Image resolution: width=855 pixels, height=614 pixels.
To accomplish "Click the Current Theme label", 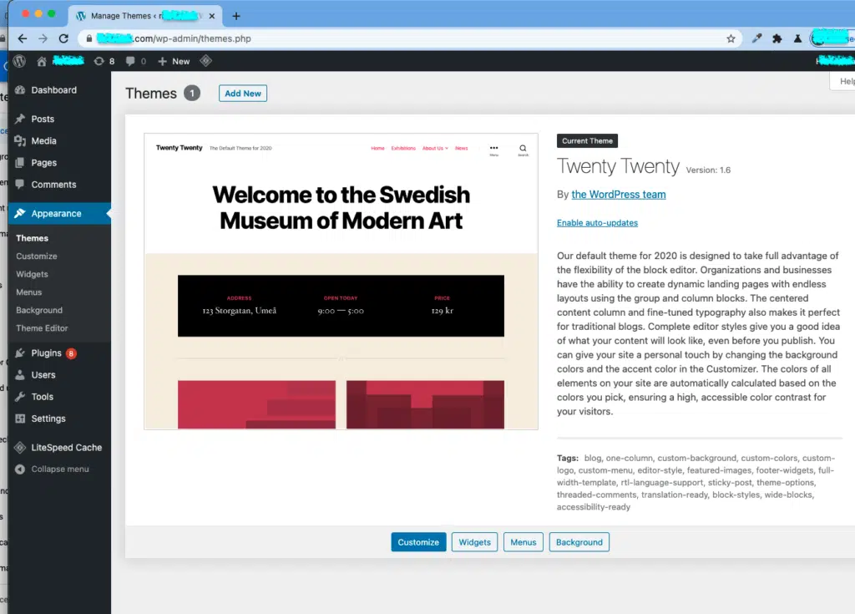I will tap(587, 141).
